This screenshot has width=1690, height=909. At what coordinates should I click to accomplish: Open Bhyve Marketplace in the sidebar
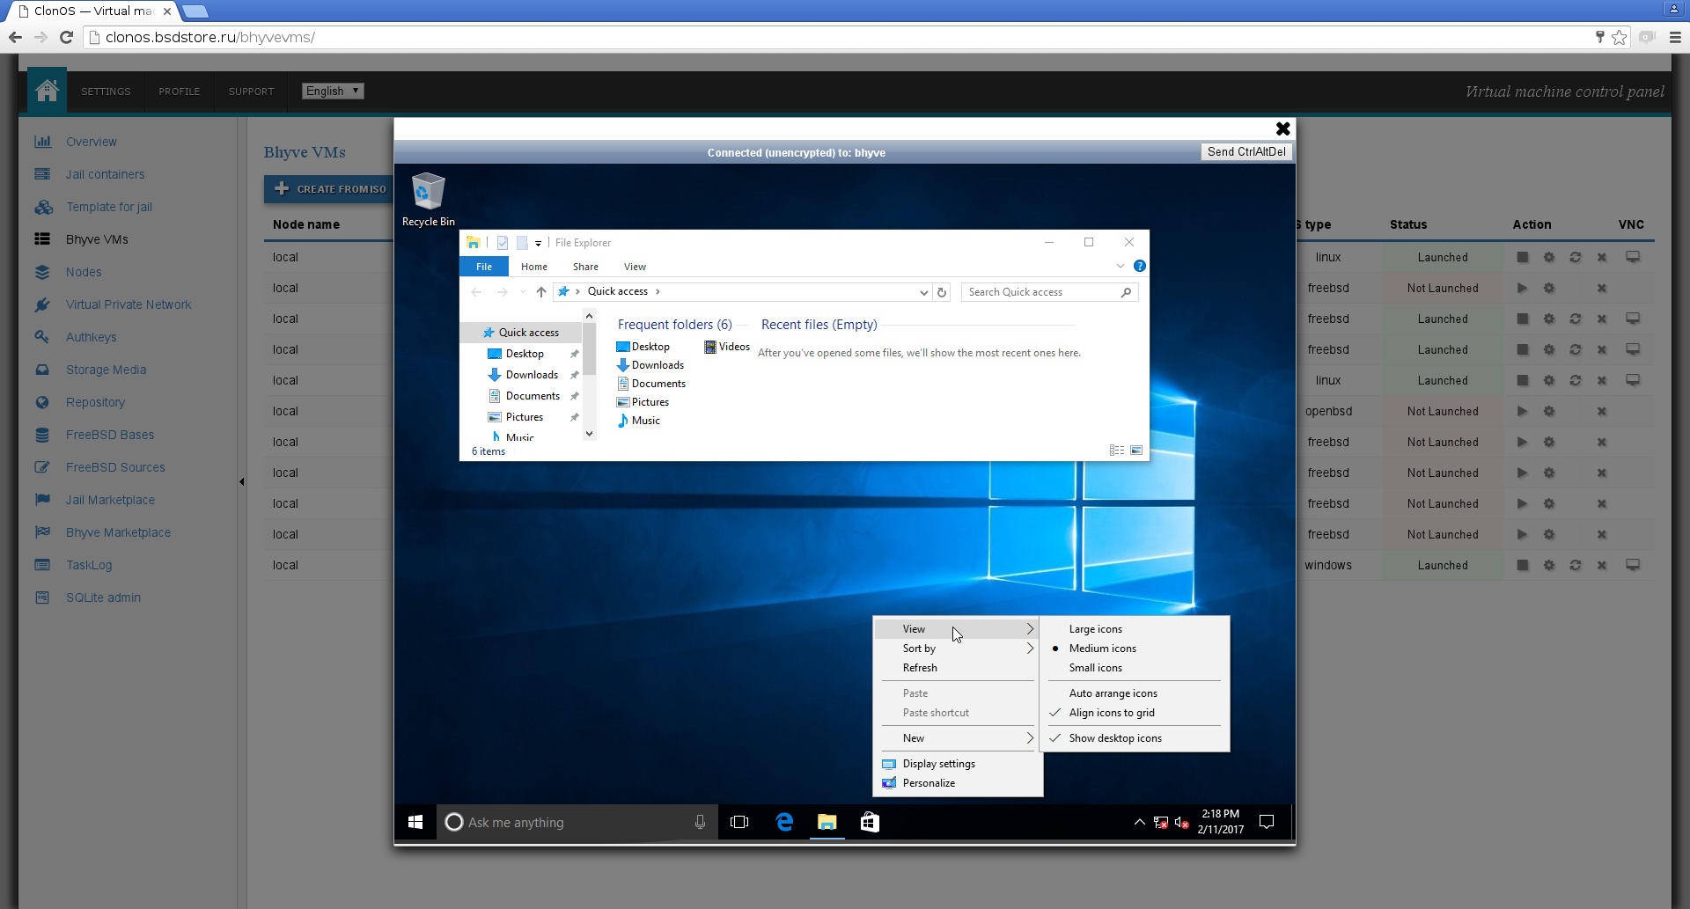click(x=118, y=532)
